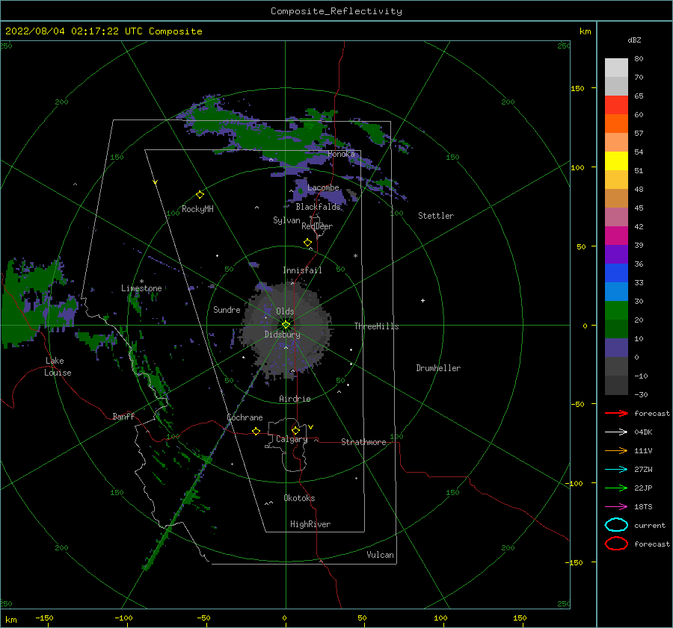Viewport: 673px width, 628px height.
Task: Select the bright yellow 51-54 dBZ band
Action: click(616, 161)
